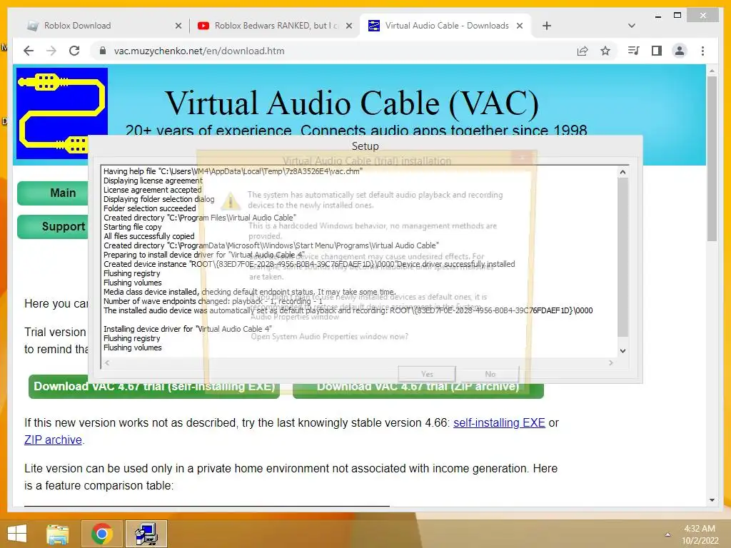731x548 pixels.
Task: Switch to Roblox Bedwars RANKED tab
Action: 276,26
